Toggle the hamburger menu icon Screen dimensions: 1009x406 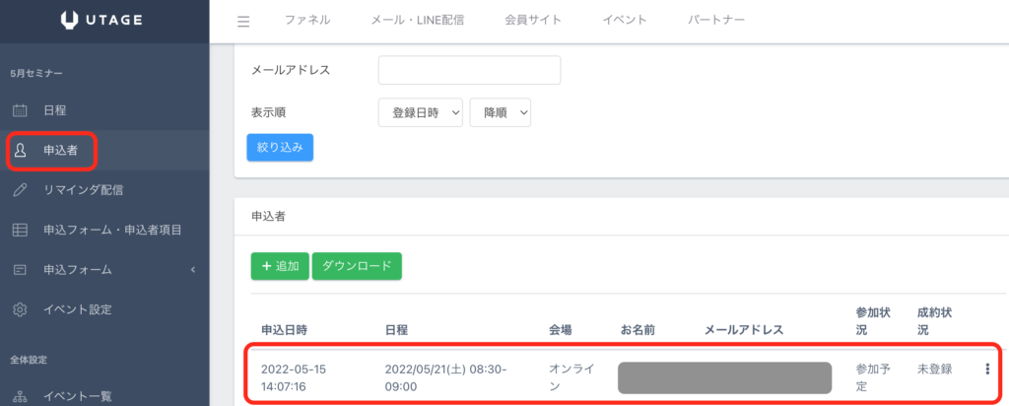click(243, 21)
